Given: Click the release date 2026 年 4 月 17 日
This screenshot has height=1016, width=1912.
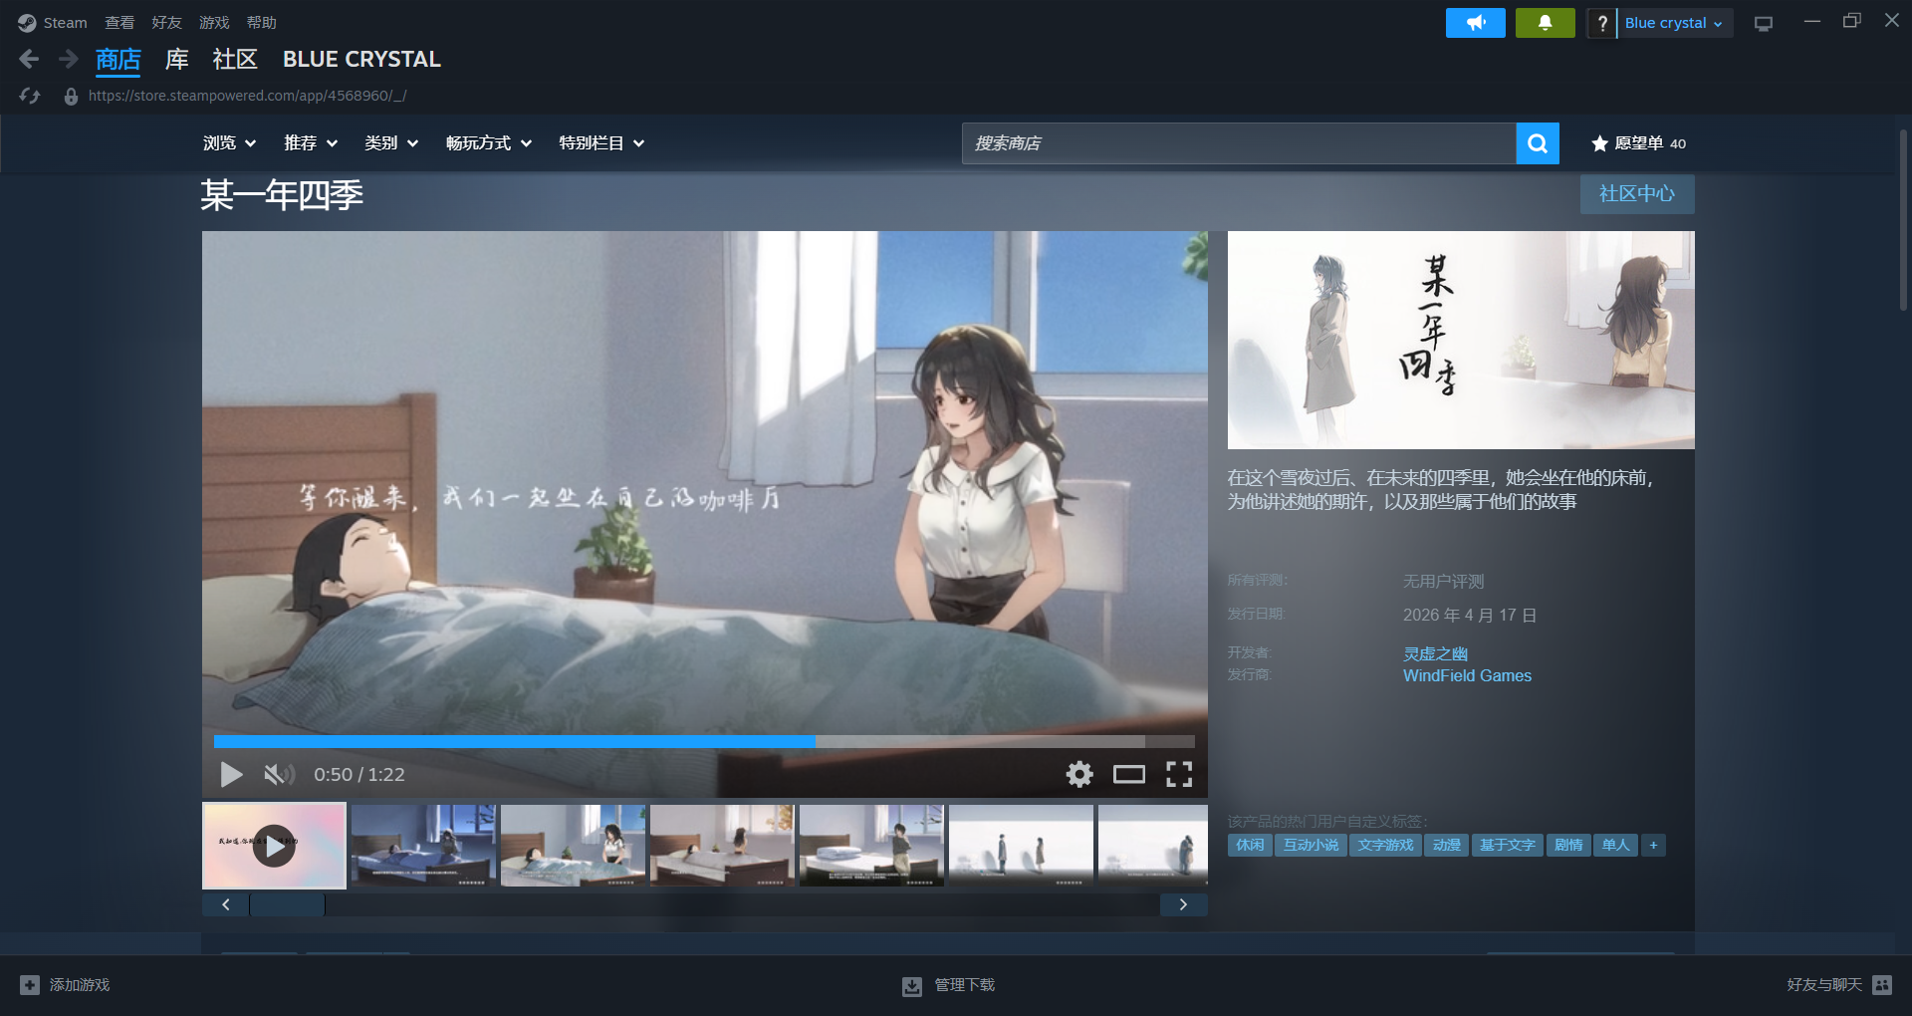Looking at the screenshot, I should (1470, 616).
